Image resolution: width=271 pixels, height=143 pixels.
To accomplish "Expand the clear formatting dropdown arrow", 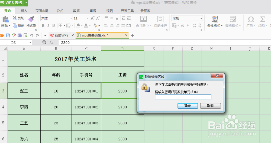I will click(x=99, y=26).
